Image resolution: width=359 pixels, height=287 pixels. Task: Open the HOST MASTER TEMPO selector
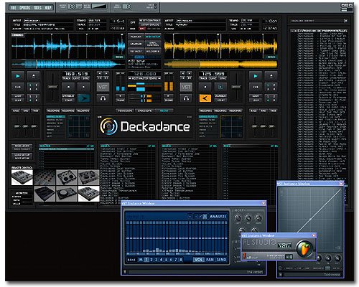click(x=144, y=78)
